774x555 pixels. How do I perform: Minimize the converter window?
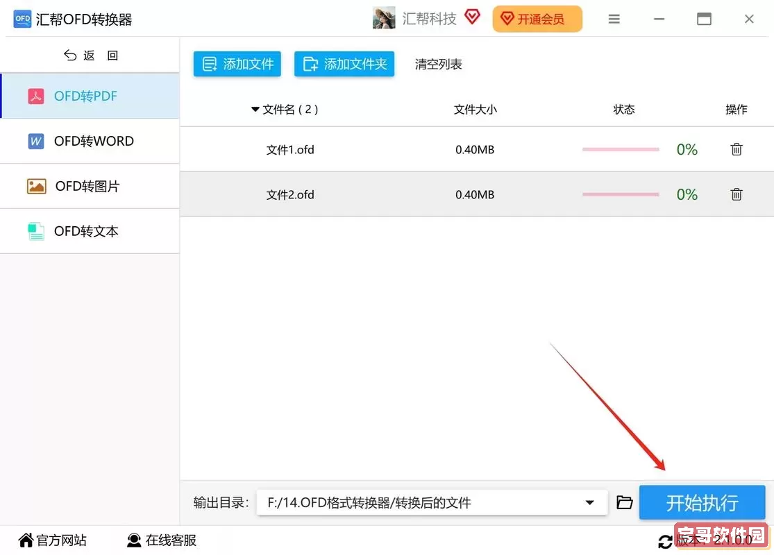[x=659, y=19]
